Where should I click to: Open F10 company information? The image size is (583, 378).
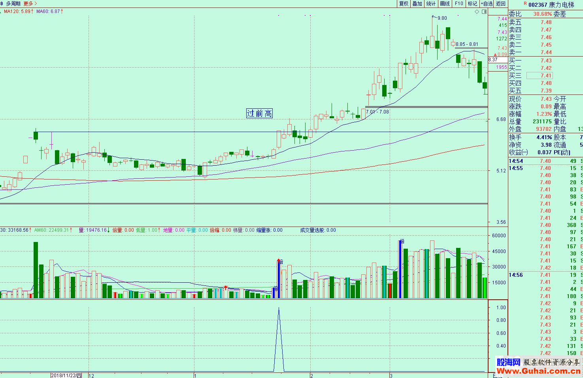(459, 4)
